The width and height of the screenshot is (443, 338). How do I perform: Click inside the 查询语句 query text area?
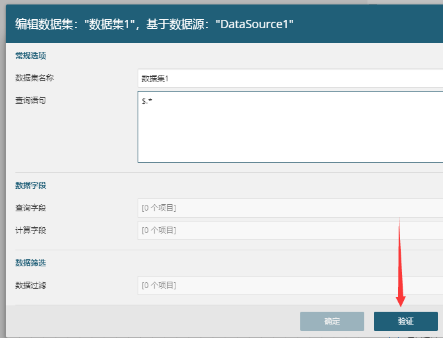click(289, 127)
